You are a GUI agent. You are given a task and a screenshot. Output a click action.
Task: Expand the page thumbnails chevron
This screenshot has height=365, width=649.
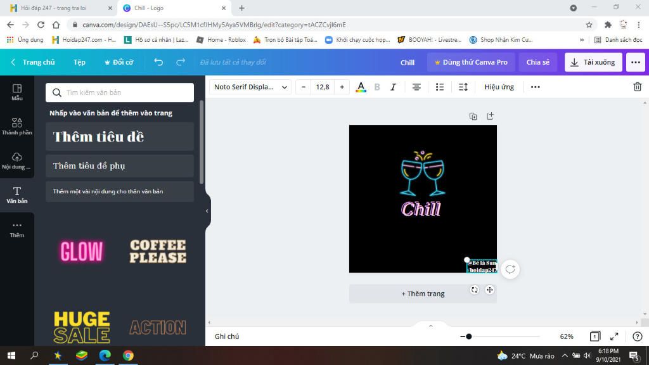[x=431, y=326]
